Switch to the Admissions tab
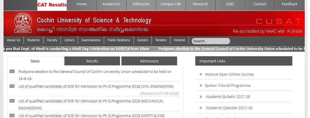This screenshot has width=310, height=118. pyautogui.click(x=149, y=61)
